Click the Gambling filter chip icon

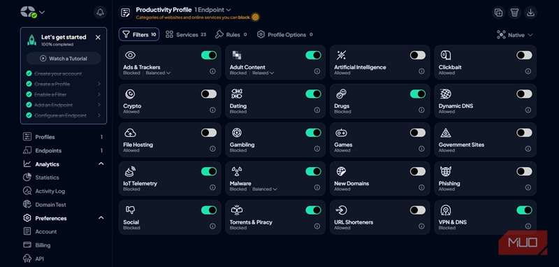[236, 133]
